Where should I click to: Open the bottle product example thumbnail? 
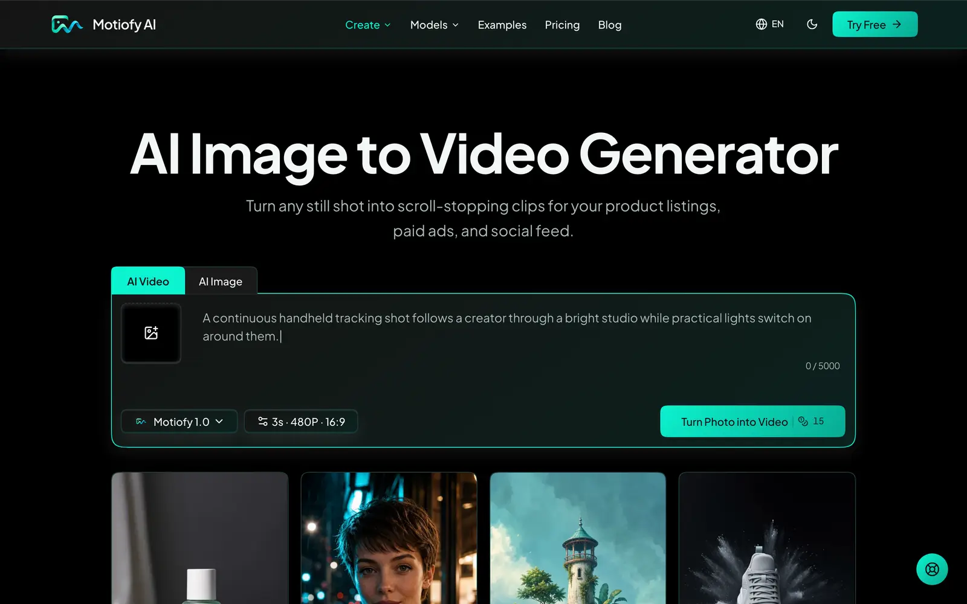[199, 538]
